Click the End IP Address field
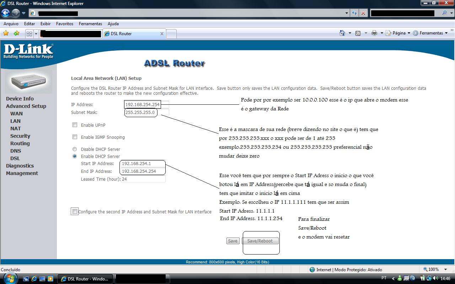The image size is (455, 284). pyautogui.click(x=143, y=171)
